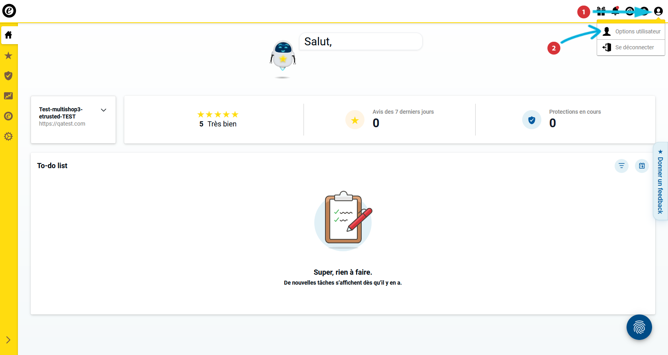This screenshot has height=355, width=668.
Task: Open the Reviews star section in sidebar
Action: (8, 56)
